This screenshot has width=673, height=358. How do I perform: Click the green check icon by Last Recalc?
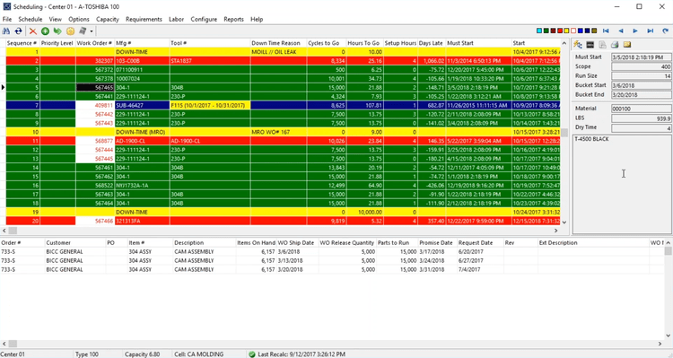click(252, 354)
